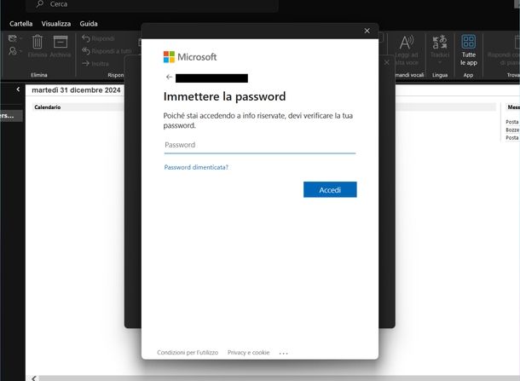Click the back arrow beside the account name
520x381 pixels.
[169, 77]
